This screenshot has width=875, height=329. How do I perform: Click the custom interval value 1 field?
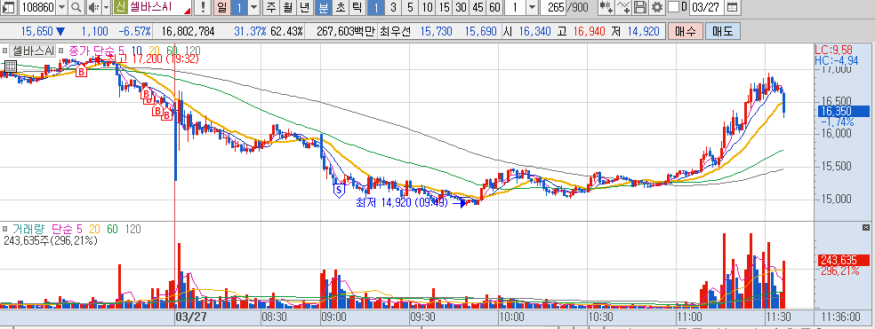click(515, 8)
